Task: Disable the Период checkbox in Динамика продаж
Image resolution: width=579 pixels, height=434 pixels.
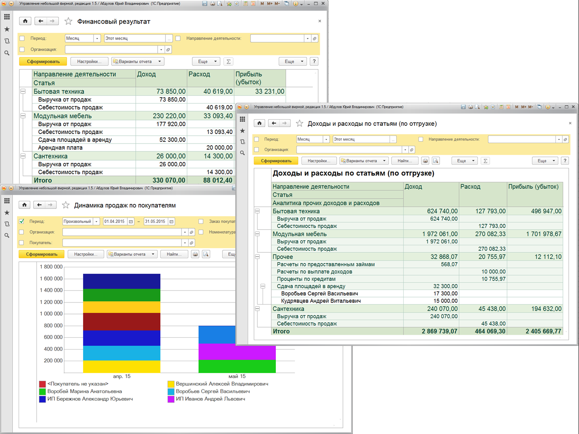Action: (x=22, y=221)
